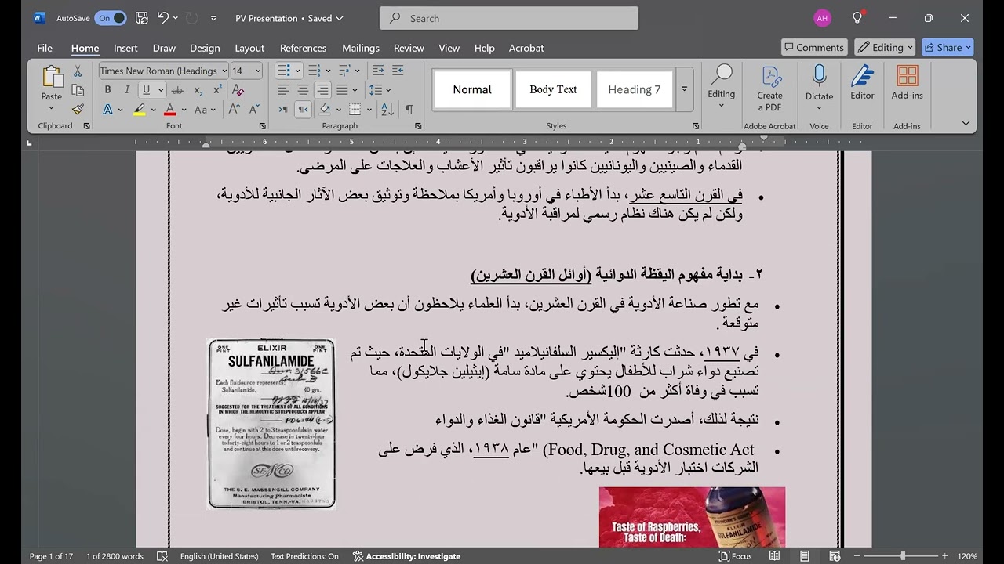The height and width of the screenshot is (564, 1004).
Task: Select the Format Painter brush
Action: [78, 110]
